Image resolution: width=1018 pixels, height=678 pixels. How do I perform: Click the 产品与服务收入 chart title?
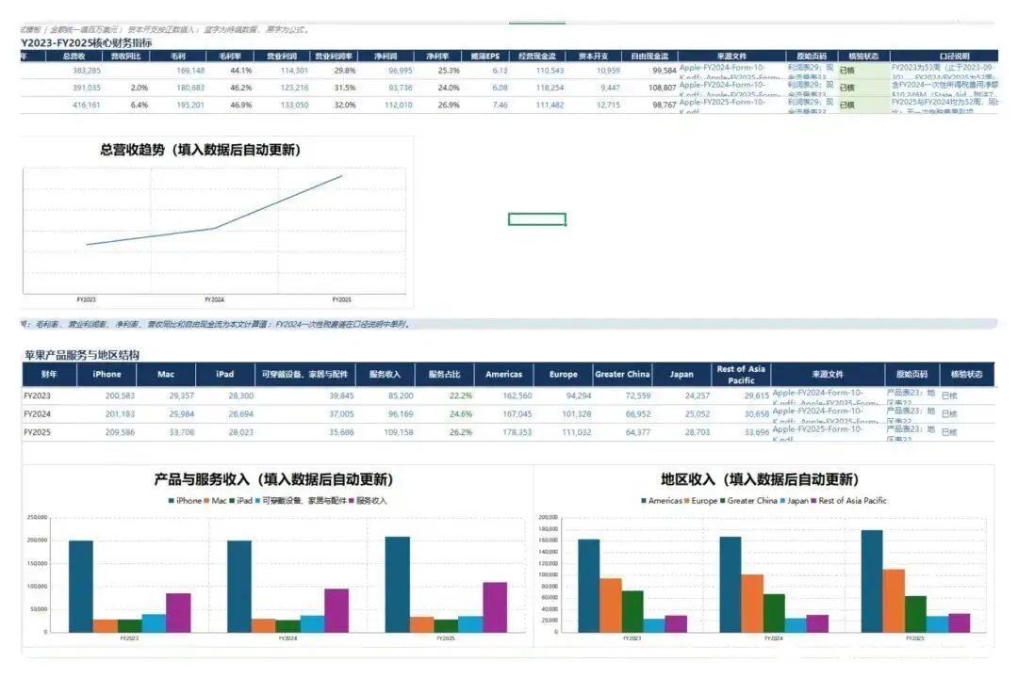click(274, 479)
